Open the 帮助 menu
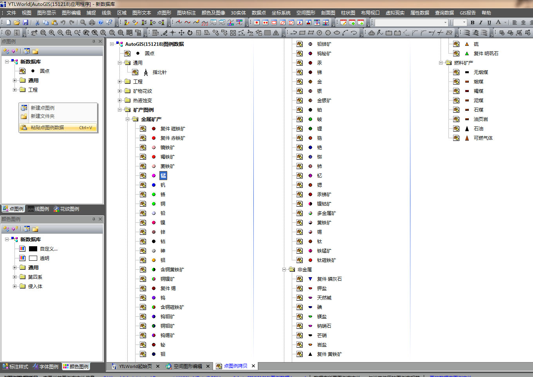 (486, 13)
